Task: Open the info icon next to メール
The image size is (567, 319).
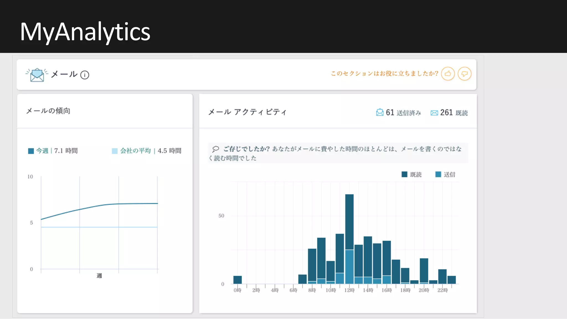Action: (x=85, y=75)
